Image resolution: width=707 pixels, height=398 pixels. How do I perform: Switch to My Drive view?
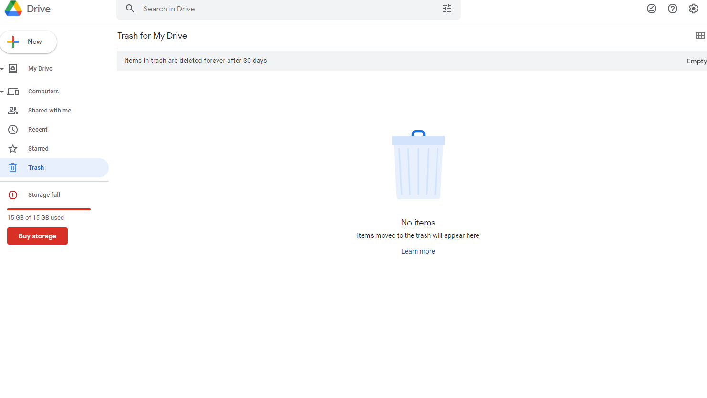click(40, 68)
